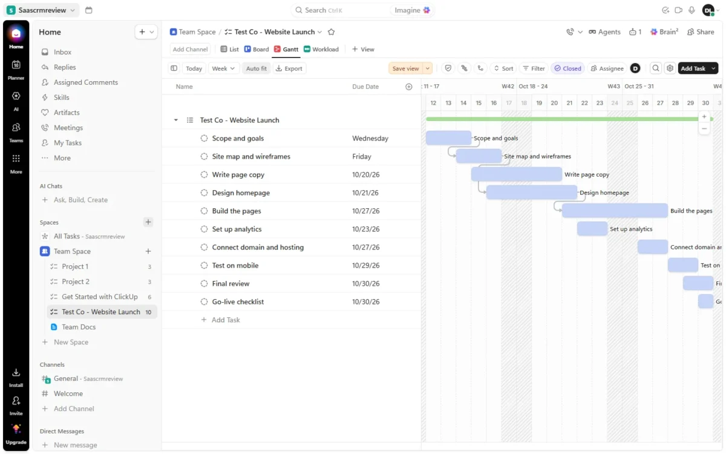This screenshot has width=726, height=454.
Task: Toggle status circle for Scope and goals
Action: tap(204, 138)
